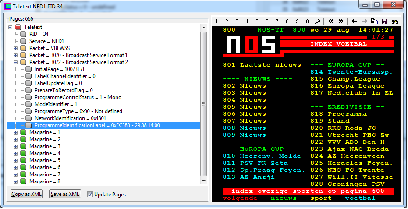Click the digit 8 toolbar button
The width and height of the screenshot is (408, 209).
click(x=287, y=21)
